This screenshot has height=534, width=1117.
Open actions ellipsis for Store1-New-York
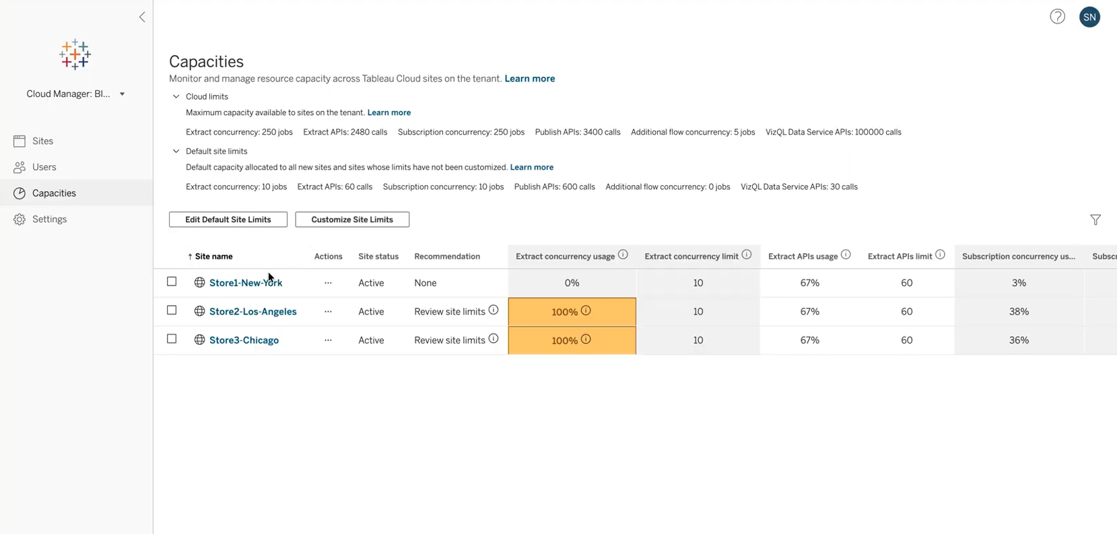[328, 283]
